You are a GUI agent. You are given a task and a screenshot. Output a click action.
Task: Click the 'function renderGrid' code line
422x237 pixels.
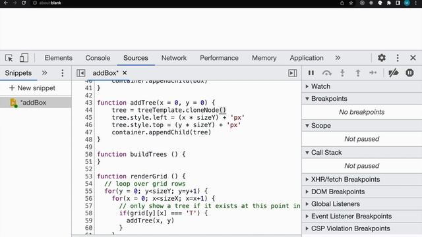[141, 176]
